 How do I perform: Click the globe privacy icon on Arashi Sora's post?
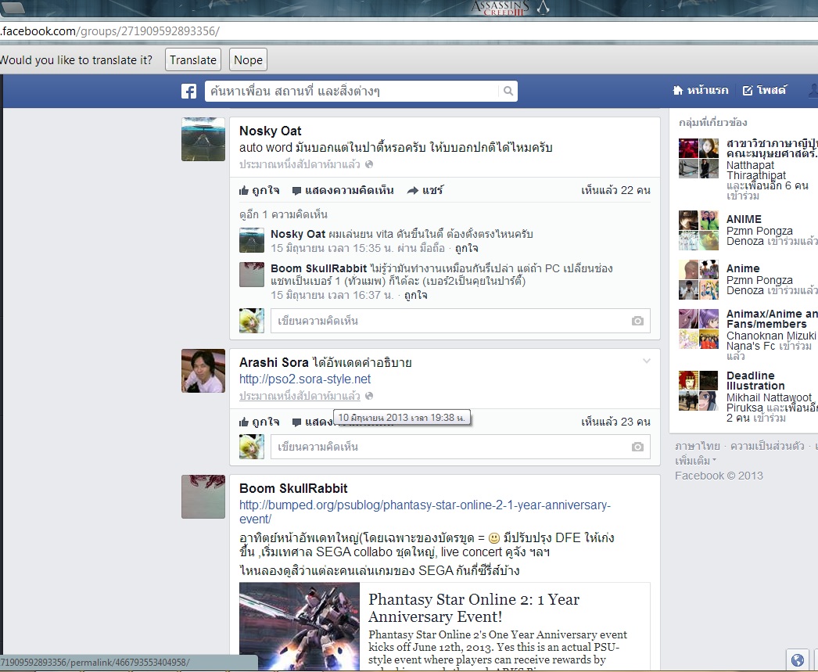pyautogui.click(x=369, y=396)
